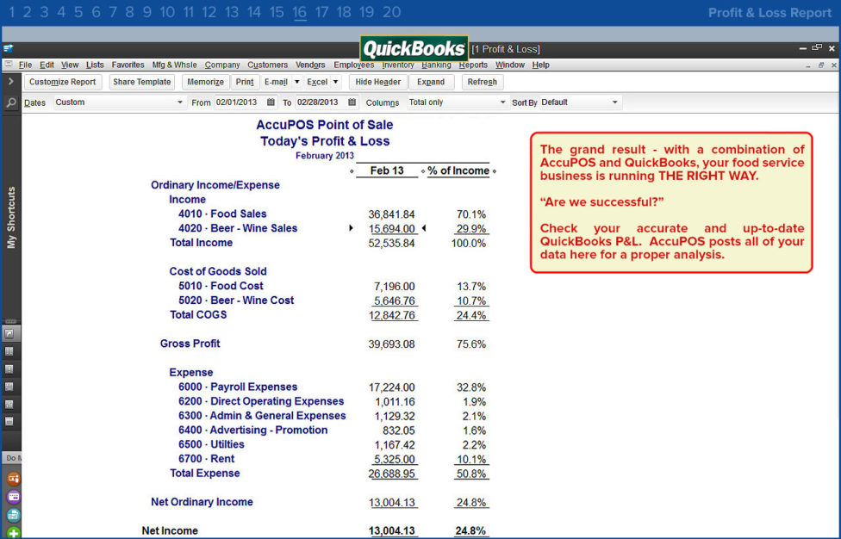The image size is (841, 539).
Task: Click the orange shortcut icon in sidebar
Action: pos(14,479)
